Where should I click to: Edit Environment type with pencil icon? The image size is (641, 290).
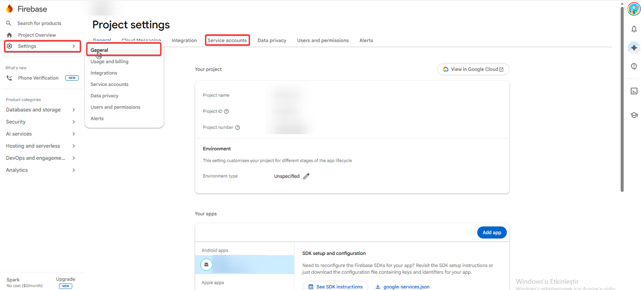coord(306,176)
